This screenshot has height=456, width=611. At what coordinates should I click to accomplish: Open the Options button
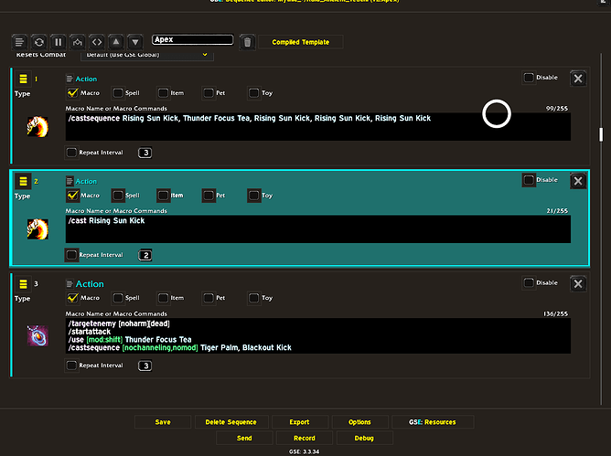[x=359, y=422]
